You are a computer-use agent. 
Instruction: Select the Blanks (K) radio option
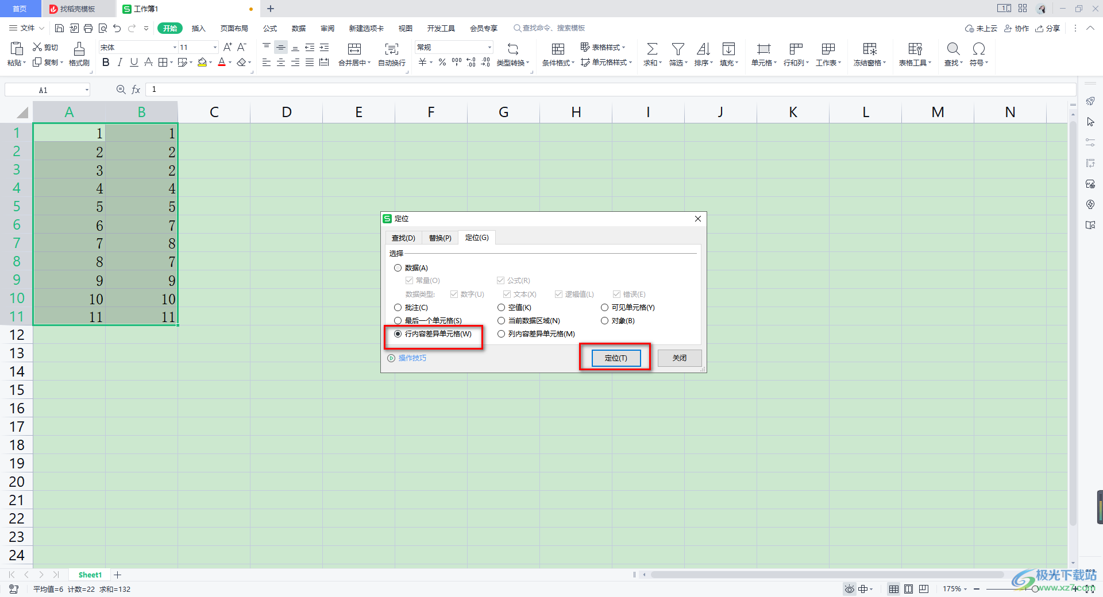coord(501,308)
